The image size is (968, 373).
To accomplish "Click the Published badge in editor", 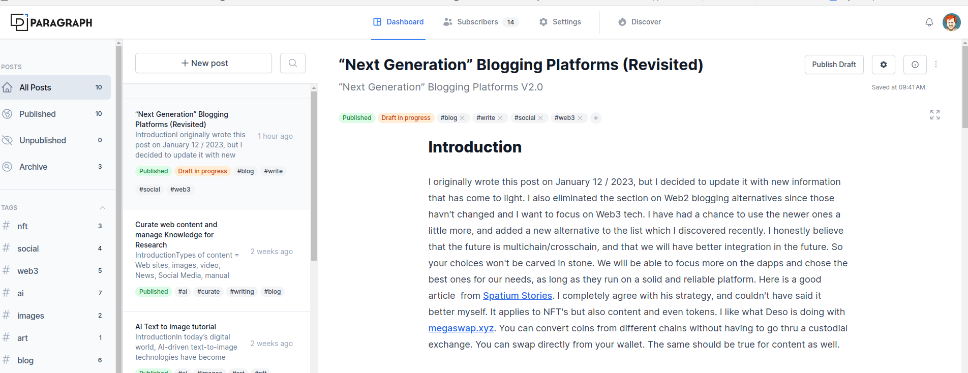I will 357,118.
